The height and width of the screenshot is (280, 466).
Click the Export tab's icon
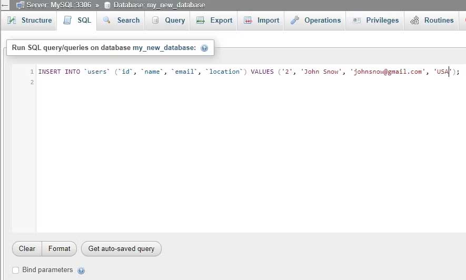pos(200,20)
